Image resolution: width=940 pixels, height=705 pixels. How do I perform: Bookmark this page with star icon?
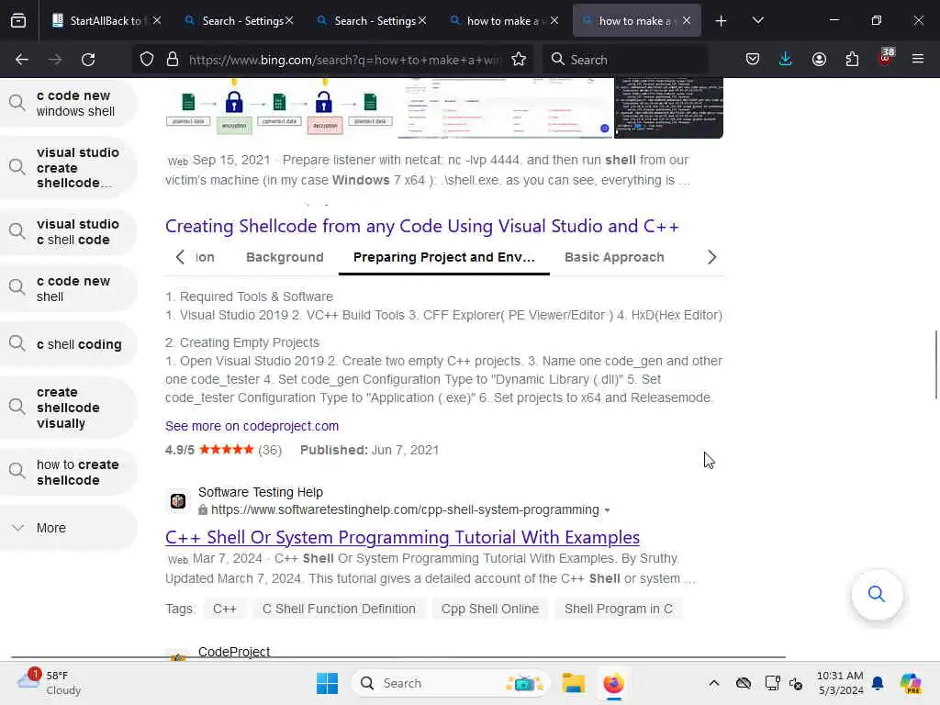pos(519,60)
